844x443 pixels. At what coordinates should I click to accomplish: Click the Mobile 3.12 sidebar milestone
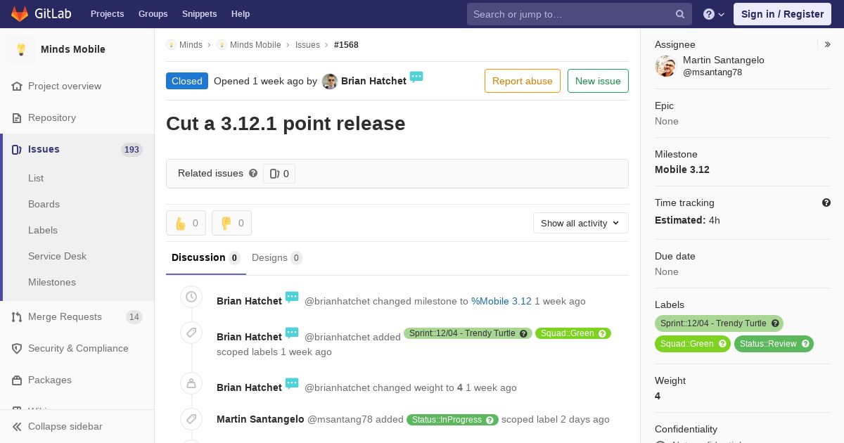tap(682, 169)
